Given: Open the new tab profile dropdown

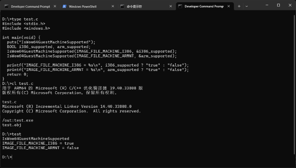Looking at the screenshot, I should [247, 6].
